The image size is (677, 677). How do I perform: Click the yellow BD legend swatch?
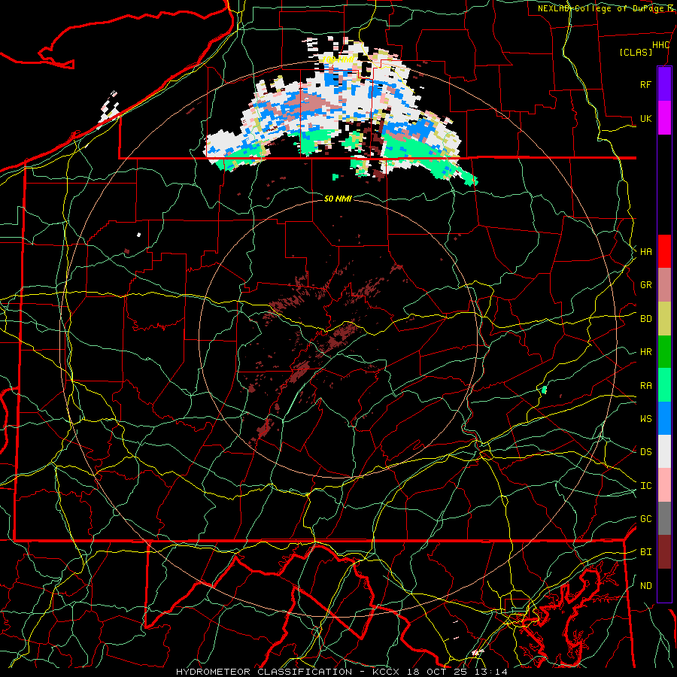[664, 319]
